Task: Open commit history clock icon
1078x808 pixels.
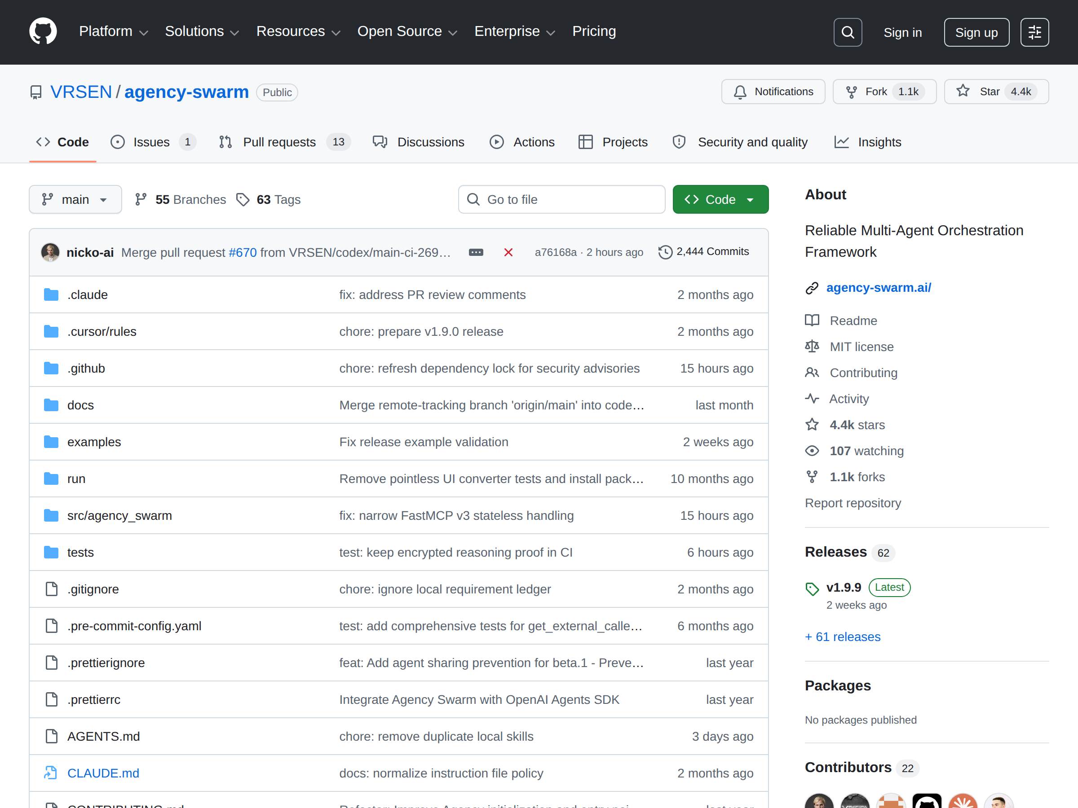Action: click(665, 252)
